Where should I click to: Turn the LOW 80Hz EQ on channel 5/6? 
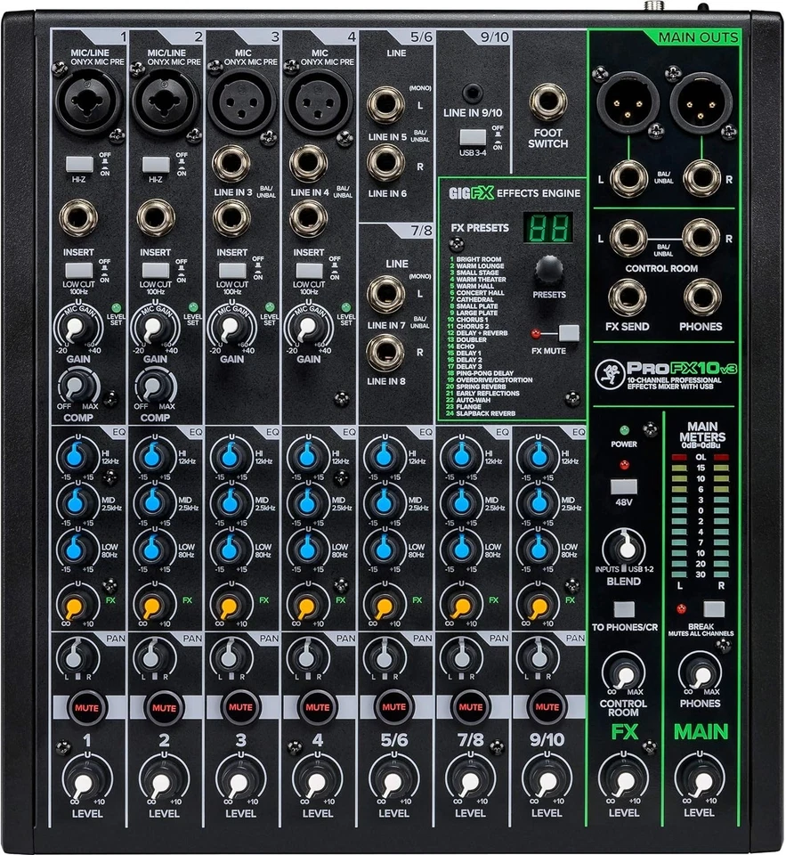point(383,547)
